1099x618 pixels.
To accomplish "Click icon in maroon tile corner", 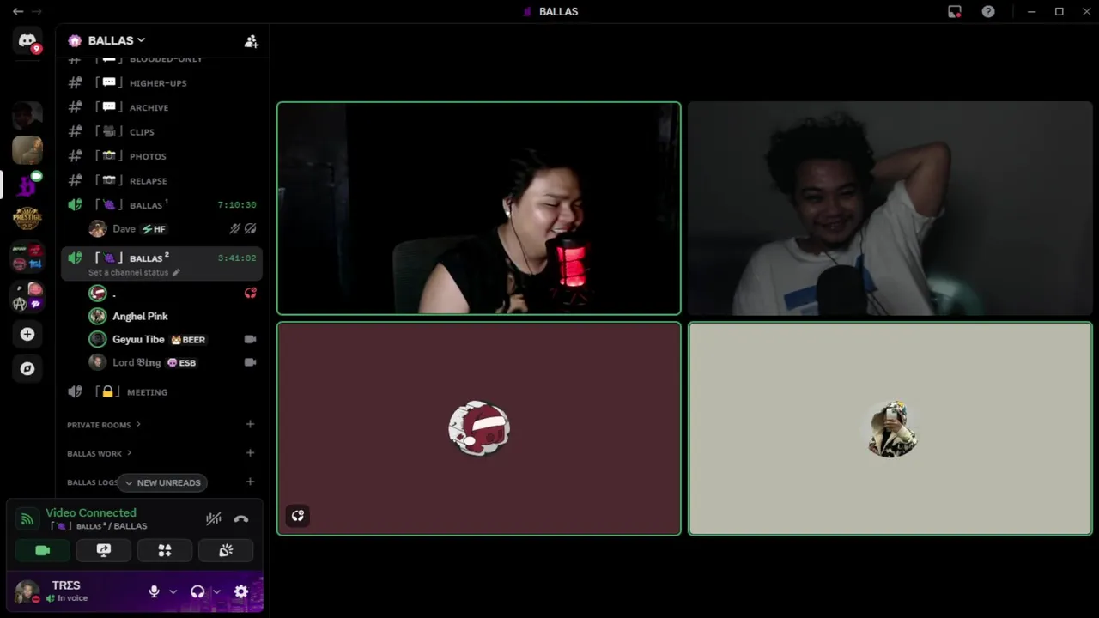I will [x=298, y=516].
